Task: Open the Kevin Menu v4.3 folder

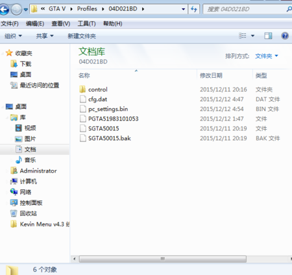Action: (x=45, y=224)
